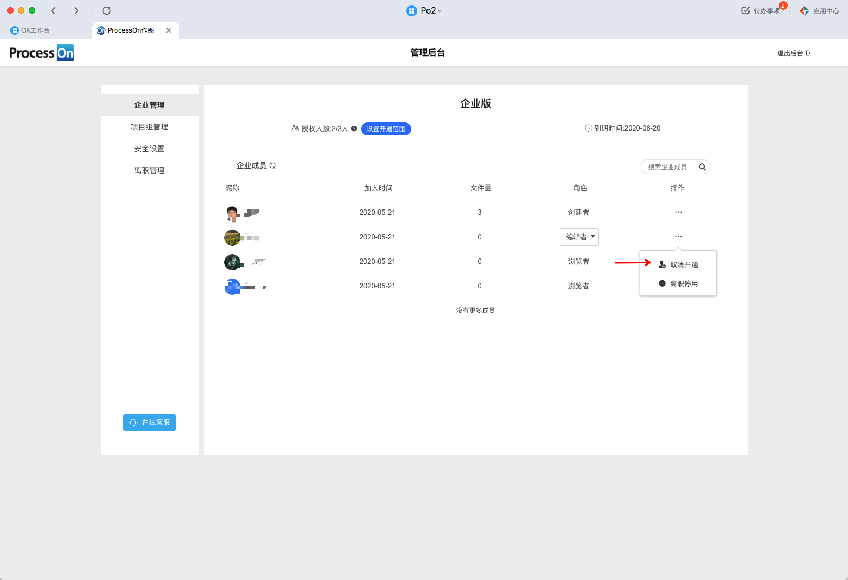This screenshot has height=580, width=848.
Task: Click the file count 3
Action: [x=480, y=212]
